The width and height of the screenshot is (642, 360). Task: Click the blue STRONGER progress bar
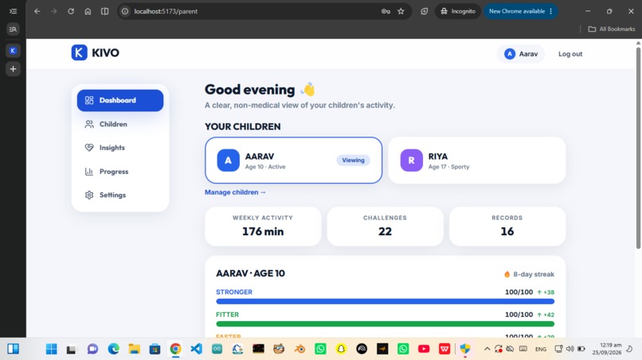pyautogui.click(x=385, y=301)
